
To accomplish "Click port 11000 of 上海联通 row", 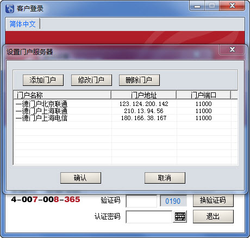I will tap(204, 111).
